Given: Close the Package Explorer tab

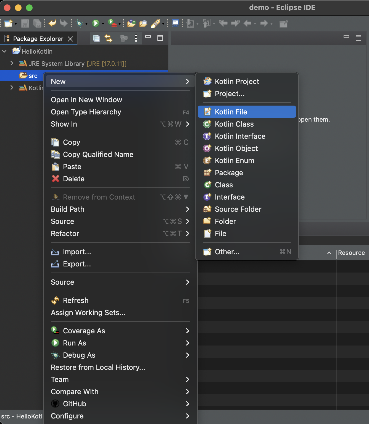Looking at the screenshot, I should coord(70,39).
